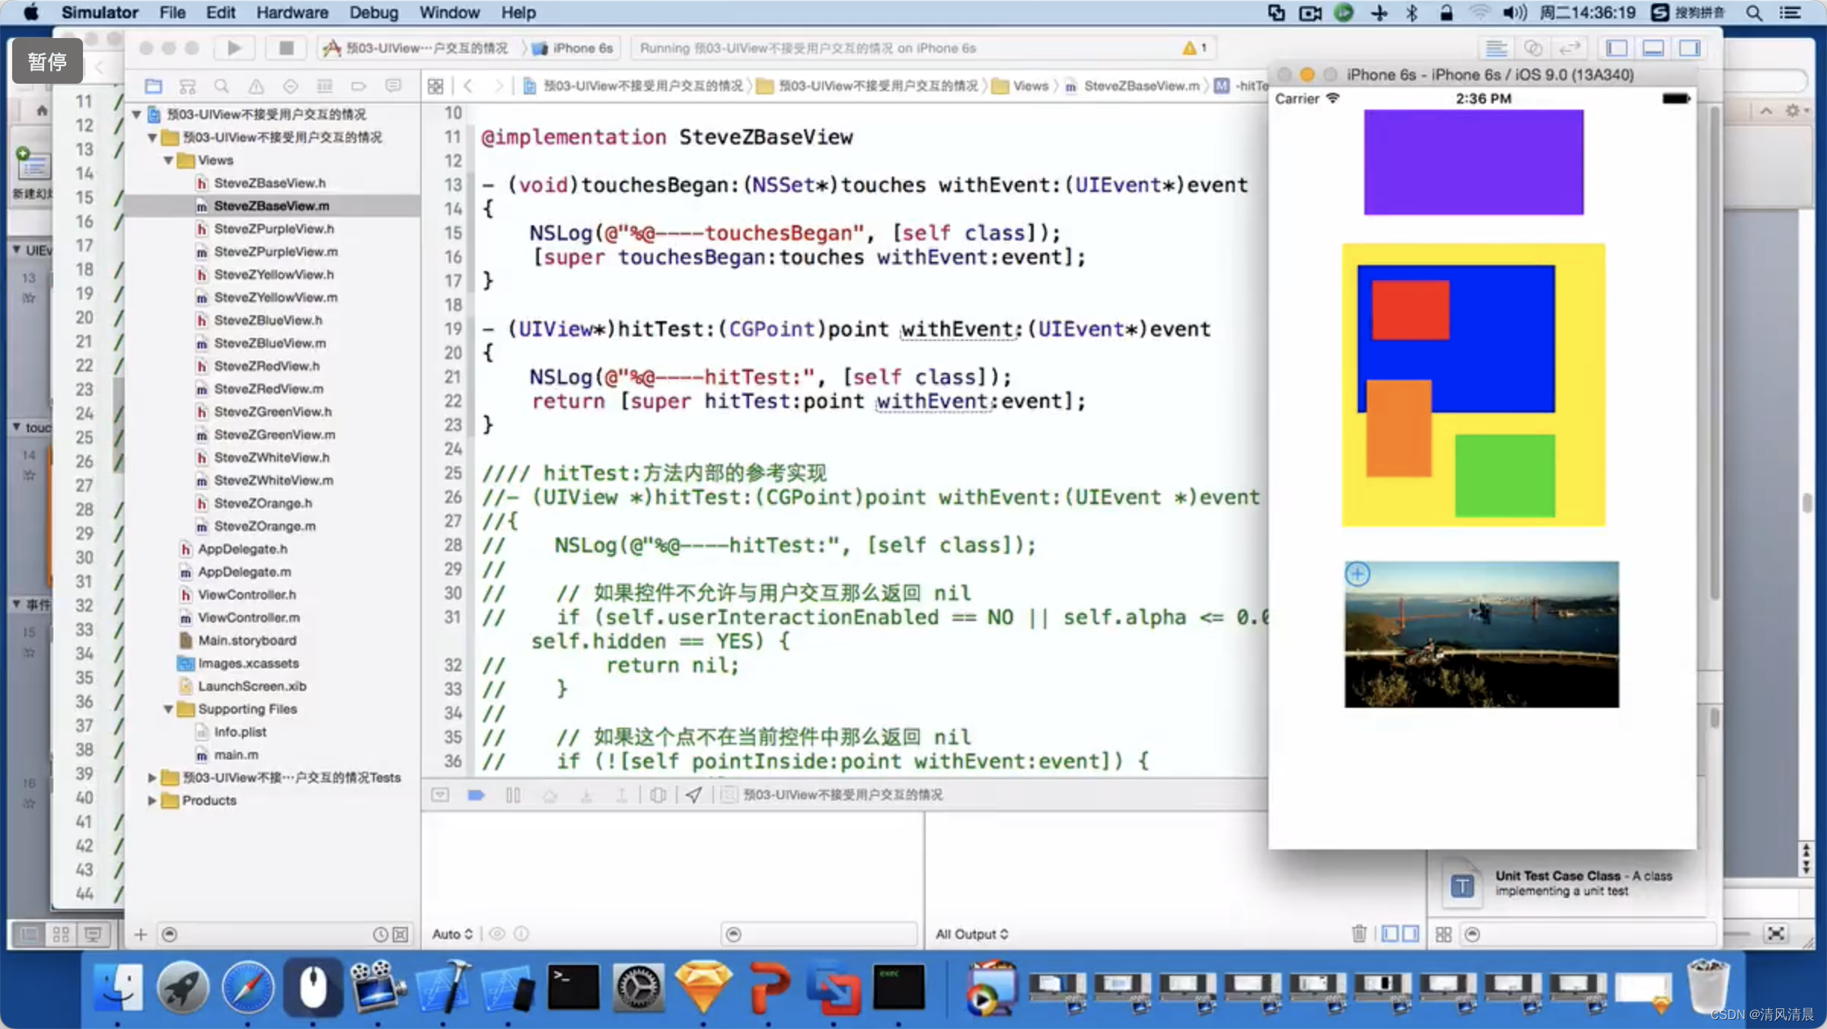Click the 暂停 pause button overlay
The height and width of the screenshot is (1029, 1827).
(47, 61)
